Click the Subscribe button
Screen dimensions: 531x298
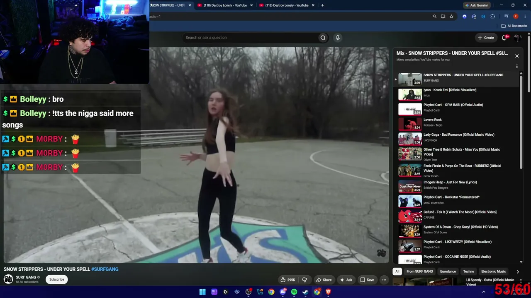(x=57, y=280)
